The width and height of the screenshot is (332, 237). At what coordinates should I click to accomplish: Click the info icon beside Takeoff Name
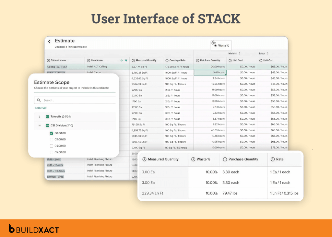(49, 60)
